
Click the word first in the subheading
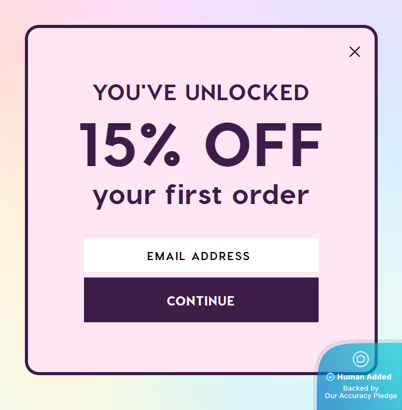[x=194, y=195]
